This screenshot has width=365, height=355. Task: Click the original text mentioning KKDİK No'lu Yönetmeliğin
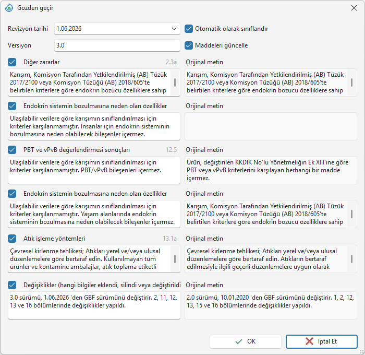pos(271,170)
